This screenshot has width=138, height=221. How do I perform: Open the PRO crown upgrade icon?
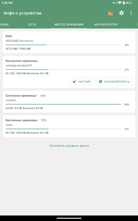coord(111,13)
